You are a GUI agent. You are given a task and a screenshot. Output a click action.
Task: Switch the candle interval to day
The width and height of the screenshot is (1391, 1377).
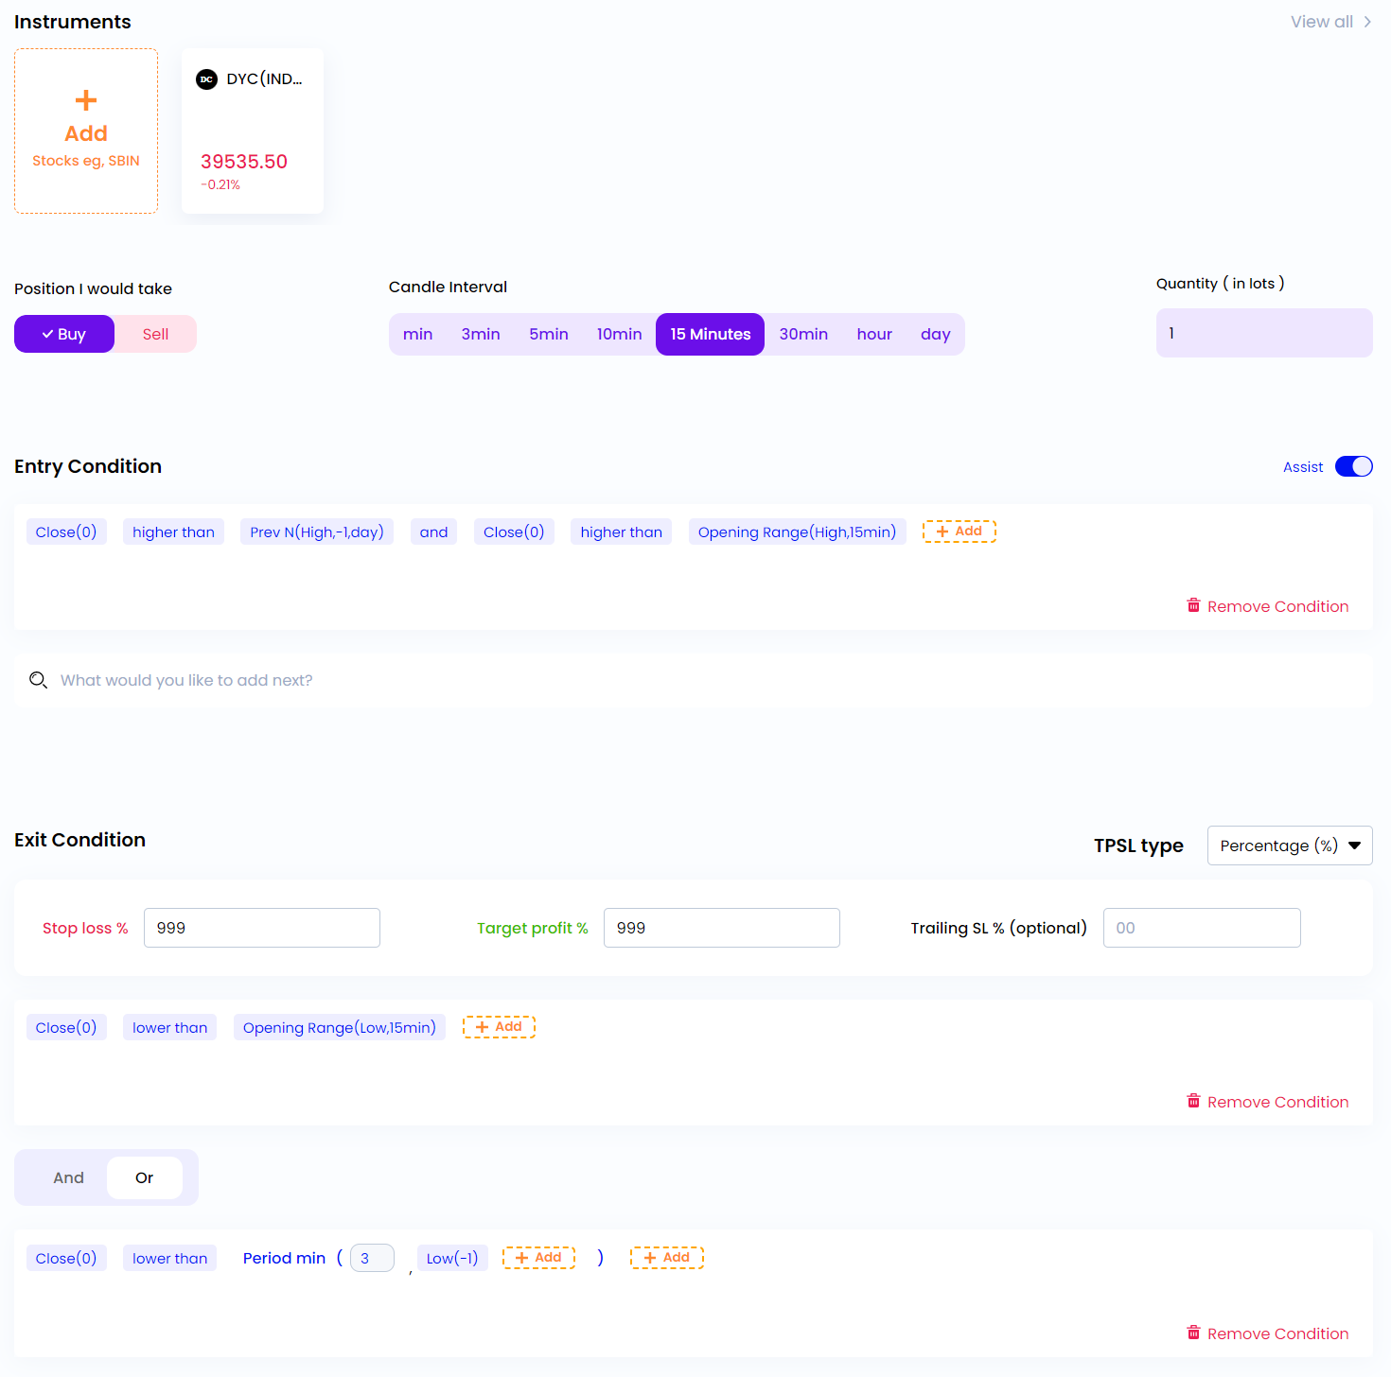pos(935,333)
